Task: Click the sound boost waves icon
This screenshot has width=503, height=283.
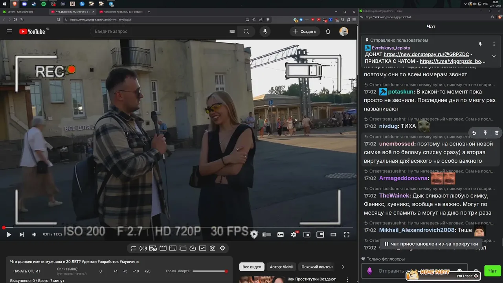Action: point(143,248)
